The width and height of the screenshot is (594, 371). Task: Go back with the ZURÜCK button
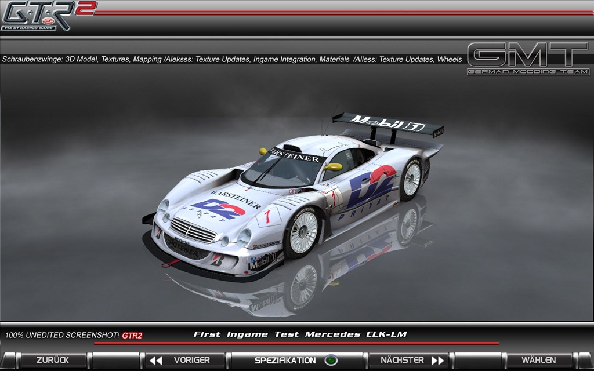(x=52, y=360)
